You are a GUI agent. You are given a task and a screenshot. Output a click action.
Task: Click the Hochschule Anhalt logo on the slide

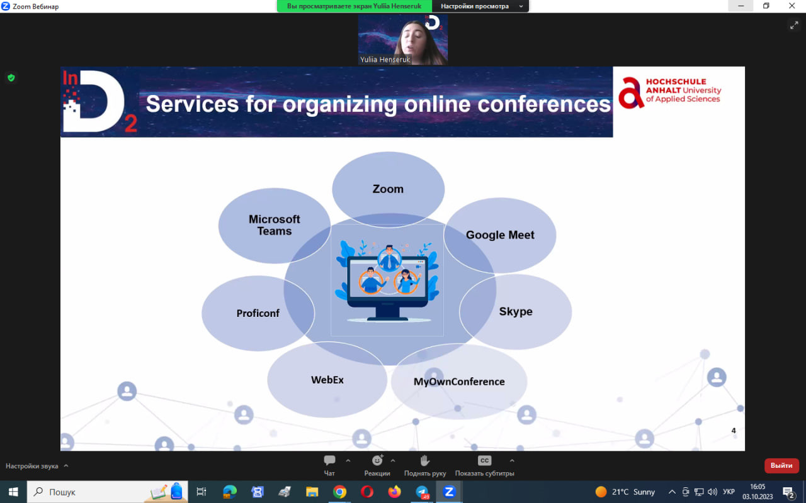point(670,92)
